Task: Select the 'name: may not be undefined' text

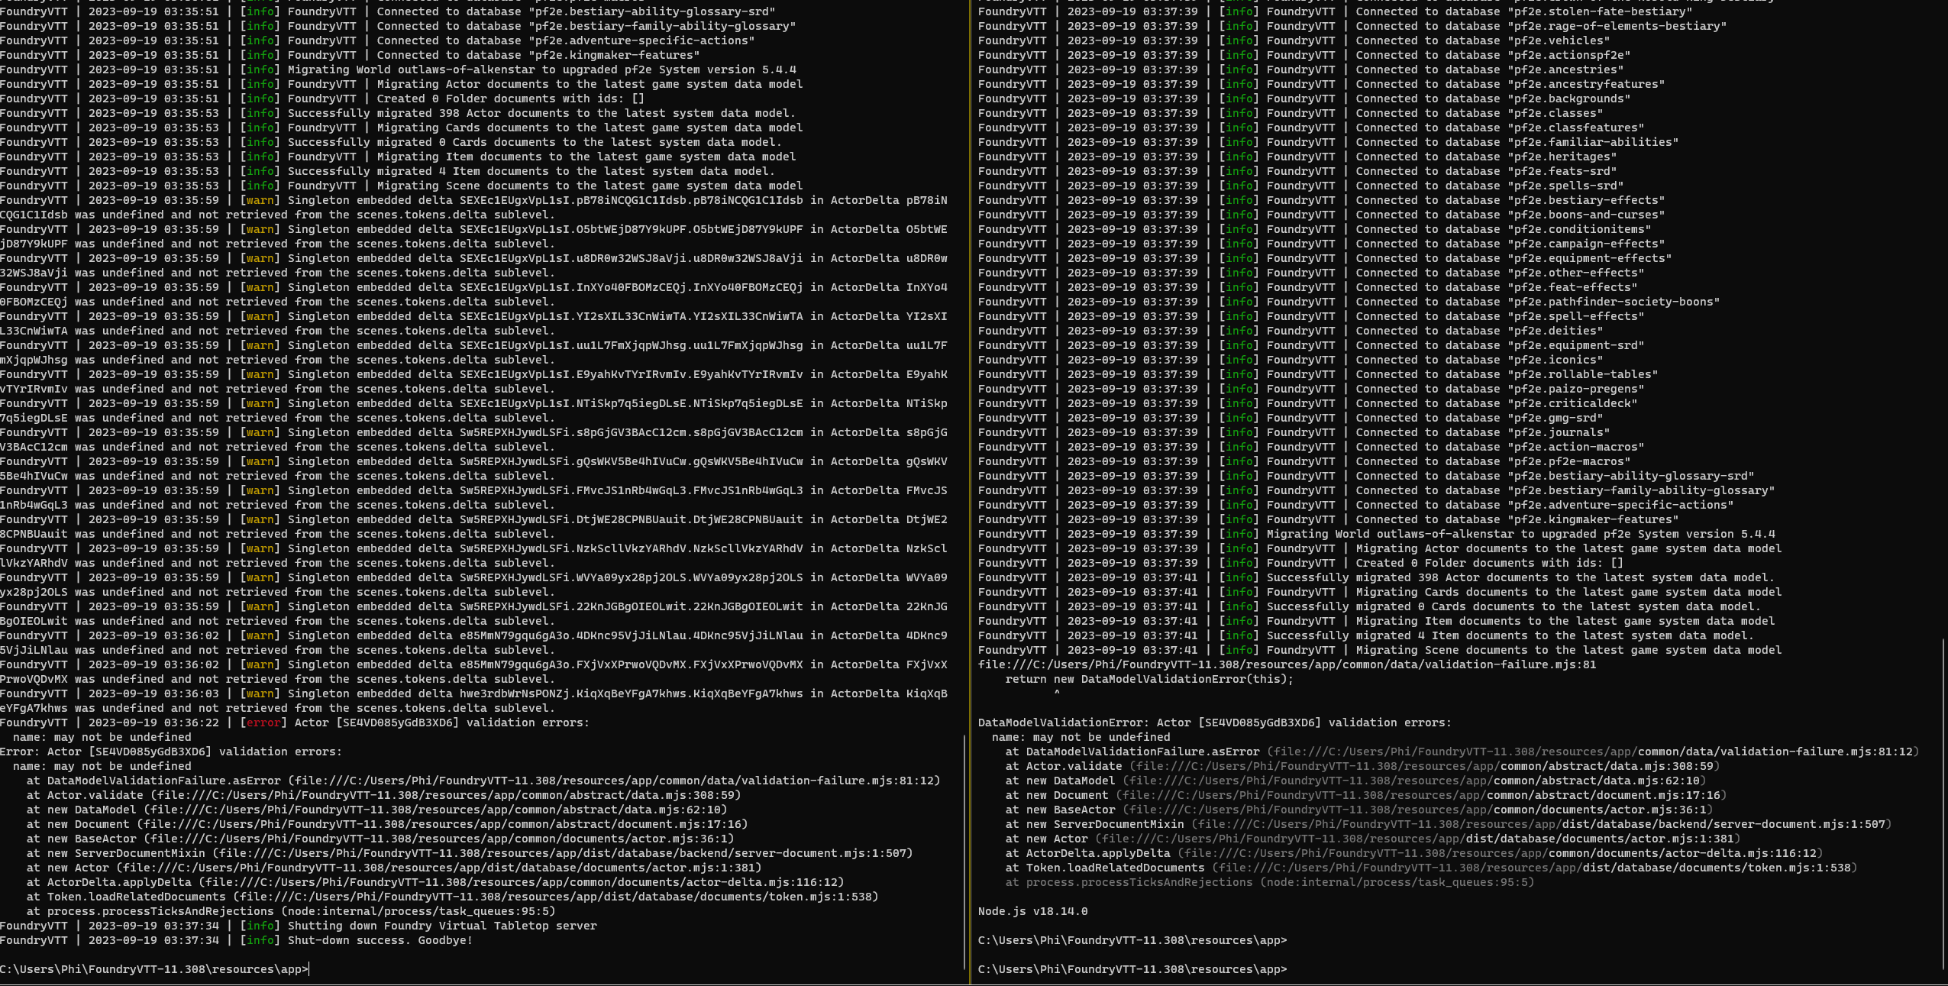Action: 103,737
